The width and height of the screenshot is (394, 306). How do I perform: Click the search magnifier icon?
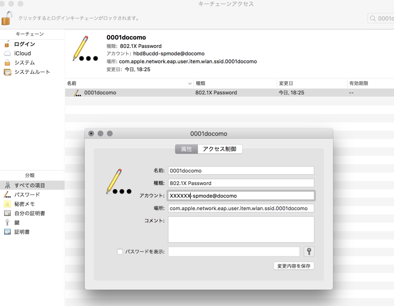click(x=373, y=18)
